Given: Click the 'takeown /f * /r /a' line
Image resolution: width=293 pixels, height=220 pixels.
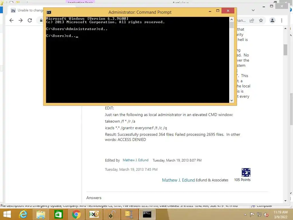Looking at the screenshot, I should [120, 121].
